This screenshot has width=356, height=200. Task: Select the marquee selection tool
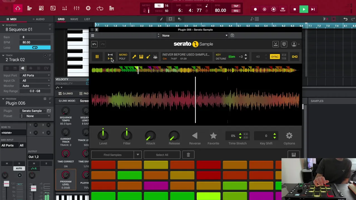[x=170, y=19]
